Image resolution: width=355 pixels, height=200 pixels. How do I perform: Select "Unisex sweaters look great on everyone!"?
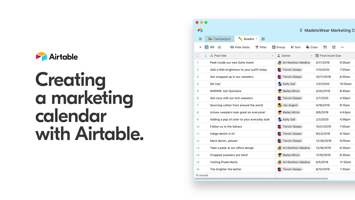tap(238, 112)
